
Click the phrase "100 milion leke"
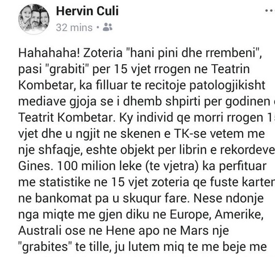[99, 166]
